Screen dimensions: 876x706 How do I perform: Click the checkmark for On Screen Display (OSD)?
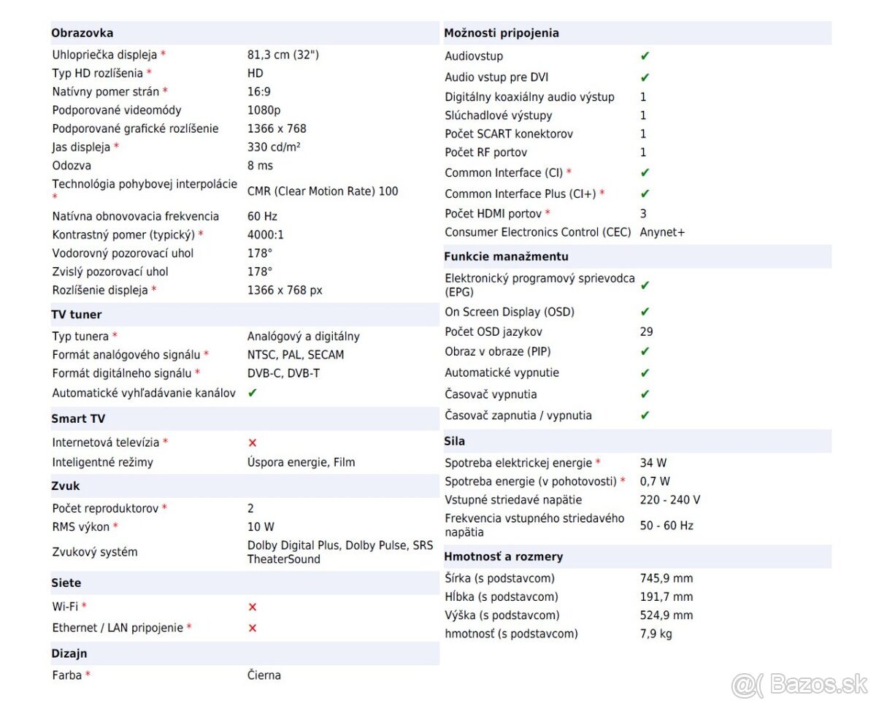pyautogui.click(x=645, y=312)
